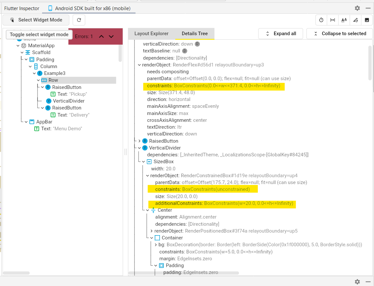Toggle the Highlight Repaints icon

click(355, 20)
